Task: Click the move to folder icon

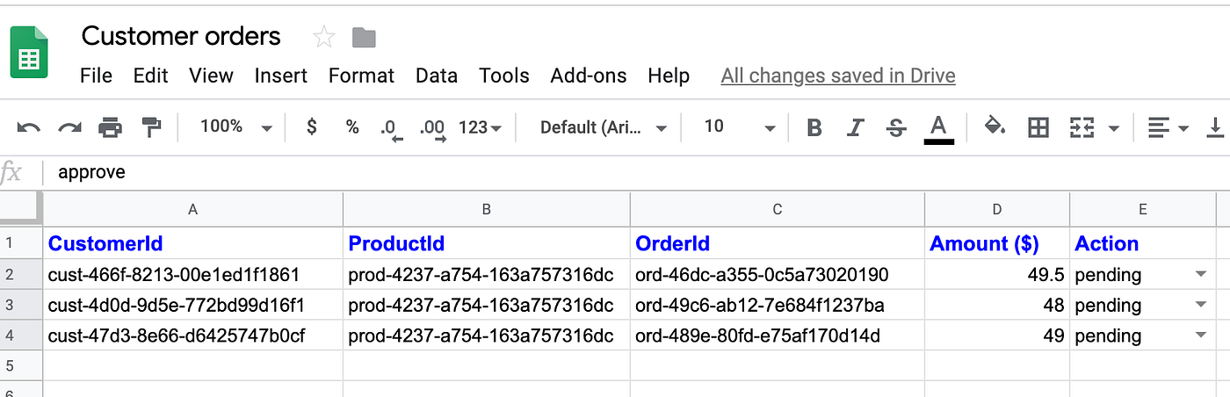Action: click(364, 37)
